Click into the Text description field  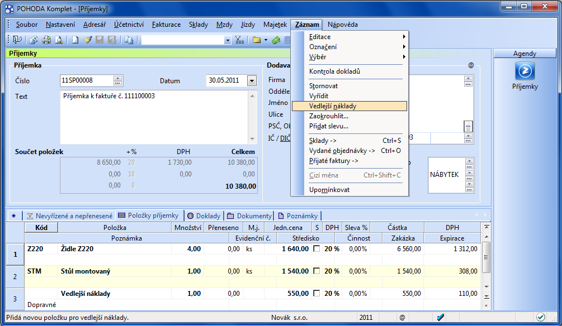154,117
